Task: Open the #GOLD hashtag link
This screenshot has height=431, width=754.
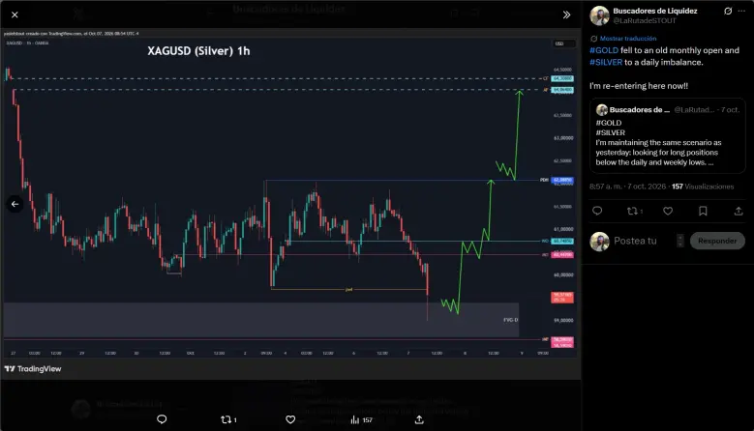Action: (604, 50)
